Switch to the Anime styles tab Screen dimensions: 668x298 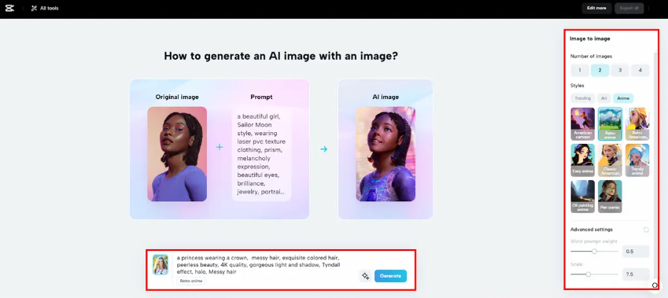pos(623,98)
